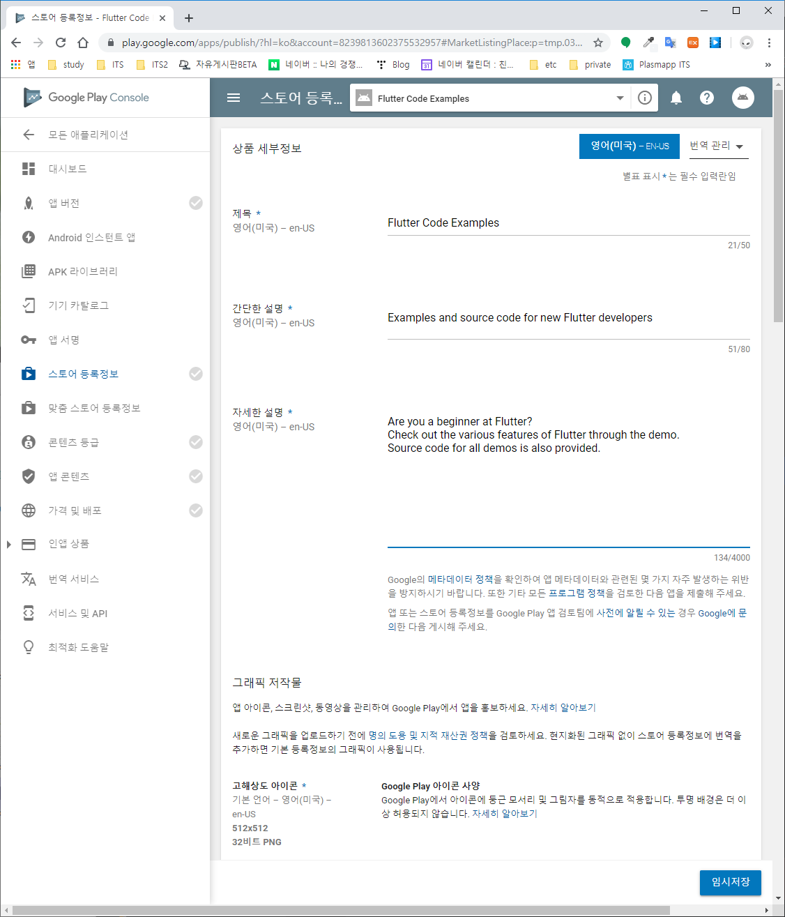This screenshot has width=785, height=917.
Task: Open the study bookmark folder
Action: (x=66, y=64)
